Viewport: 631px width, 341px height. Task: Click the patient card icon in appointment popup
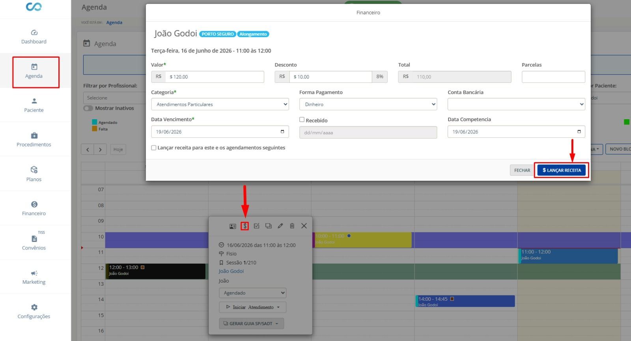click(233, 226)
